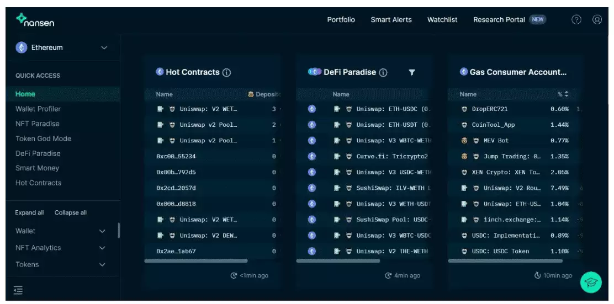This screenshot has width=614, height=304.
Task: Open Wallet Profiler in Quick Access
Action: 38,109
